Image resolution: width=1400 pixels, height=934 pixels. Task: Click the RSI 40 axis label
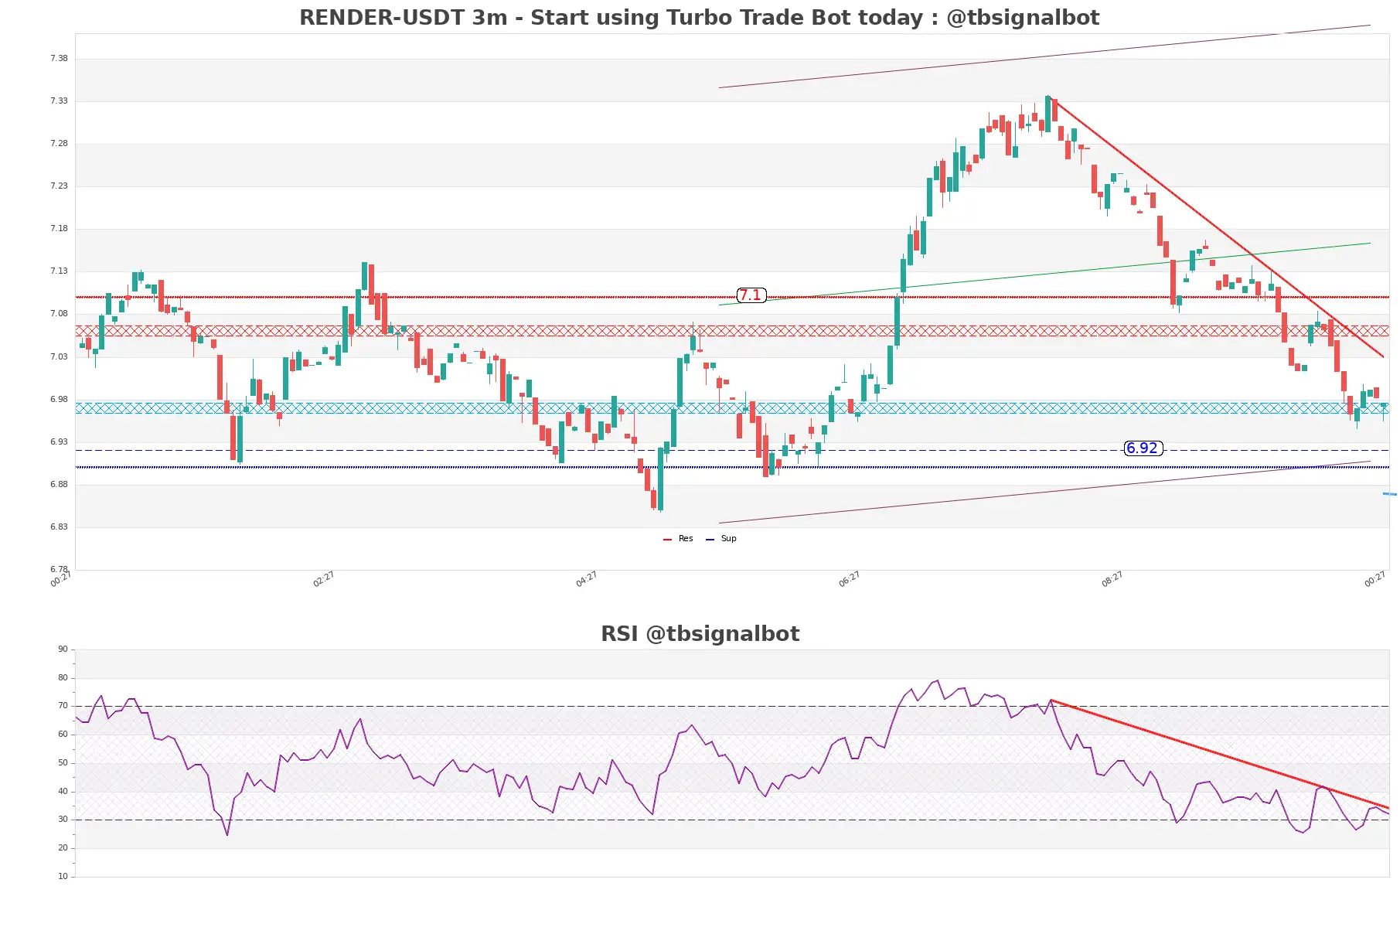(63, 792)
